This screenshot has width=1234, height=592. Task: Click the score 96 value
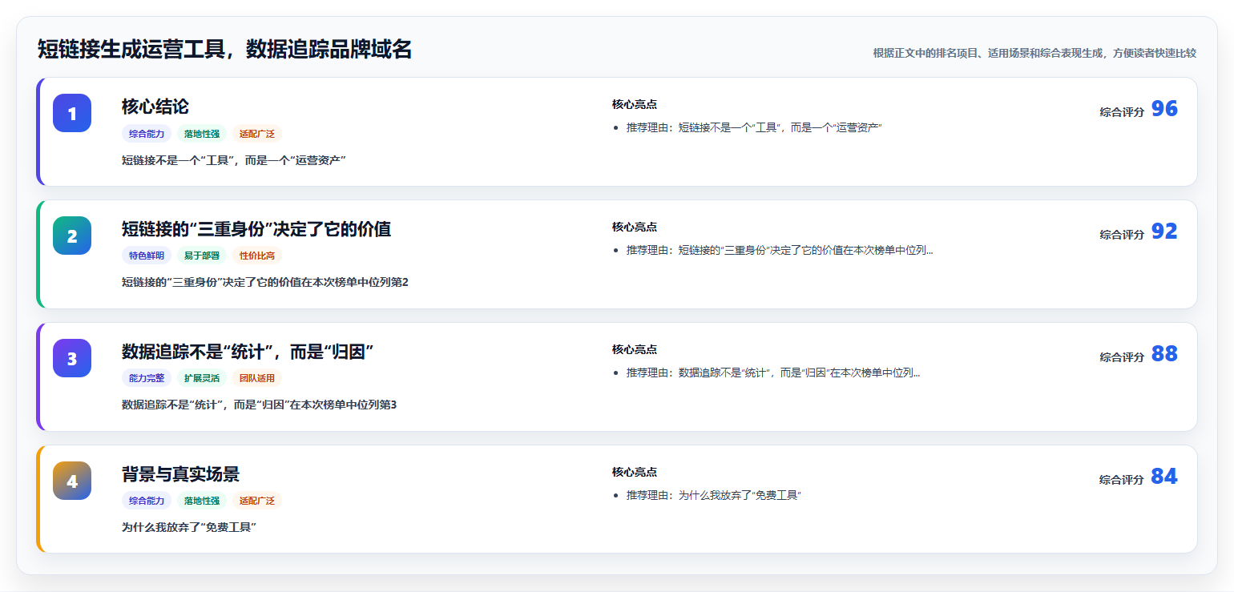point(1164,110)
